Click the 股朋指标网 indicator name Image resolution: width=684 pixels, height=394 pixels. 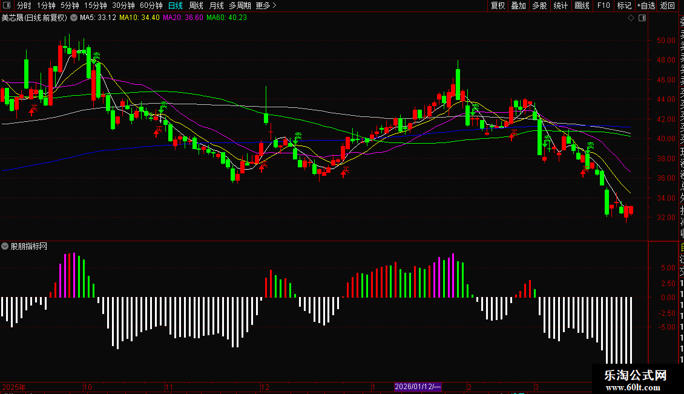[29, 246]
